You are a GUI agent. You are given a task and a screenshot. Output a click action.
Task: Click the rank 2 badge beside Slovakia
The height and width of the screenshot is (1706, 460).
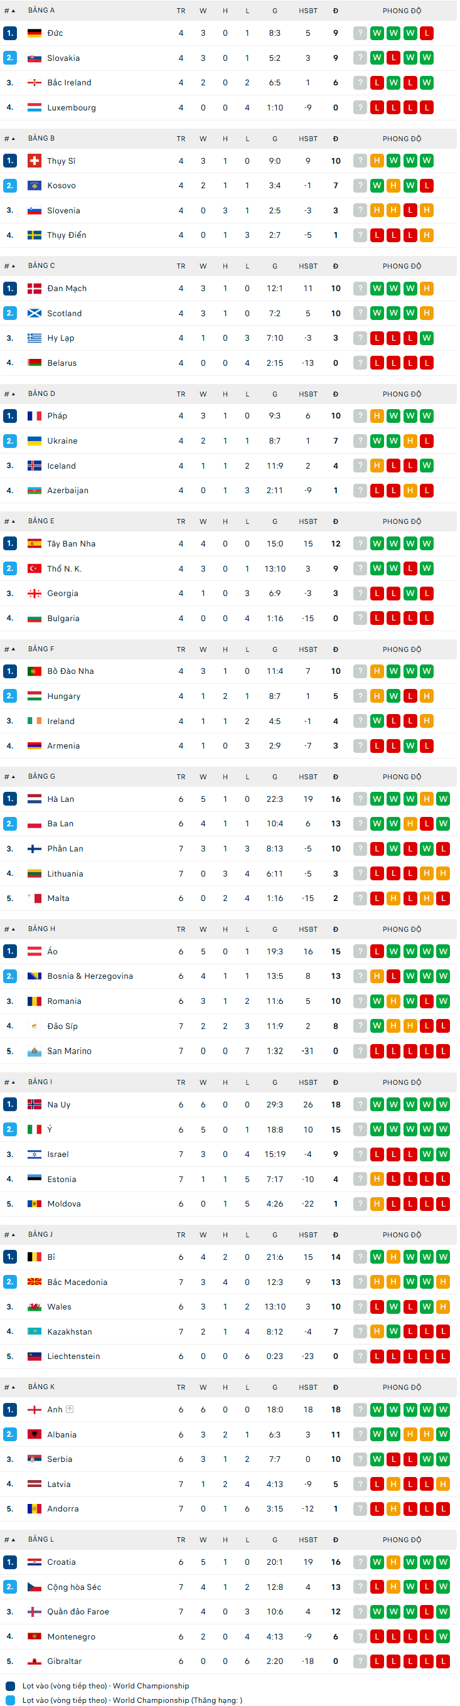(x=10, y=58)
